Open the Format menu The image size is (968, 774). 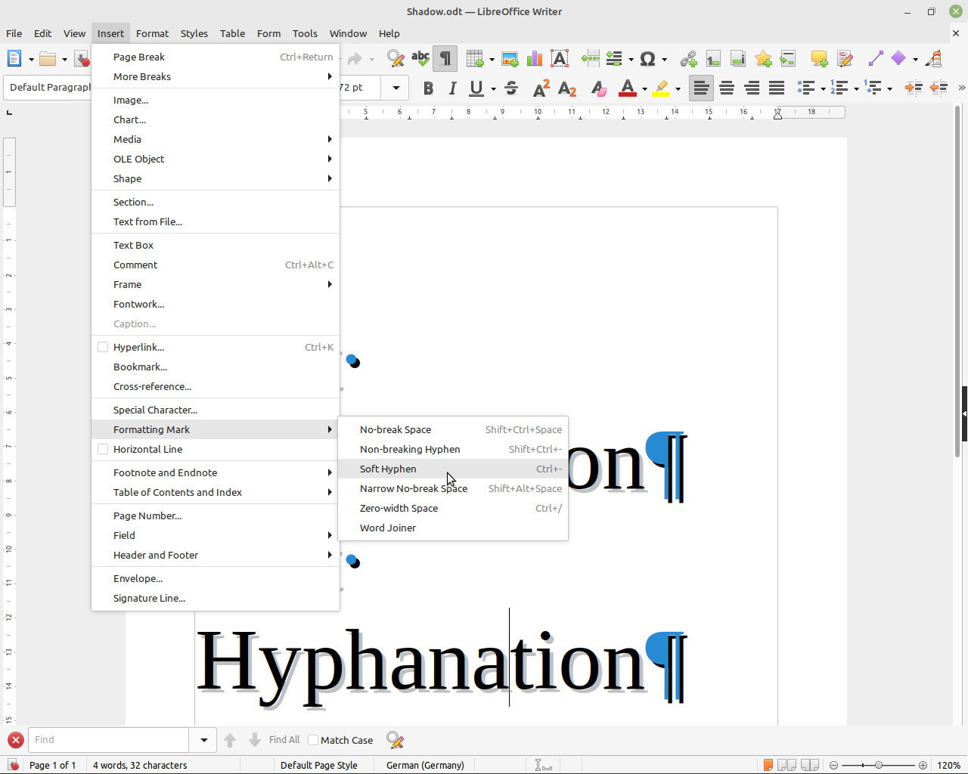(x=152, y=33)
